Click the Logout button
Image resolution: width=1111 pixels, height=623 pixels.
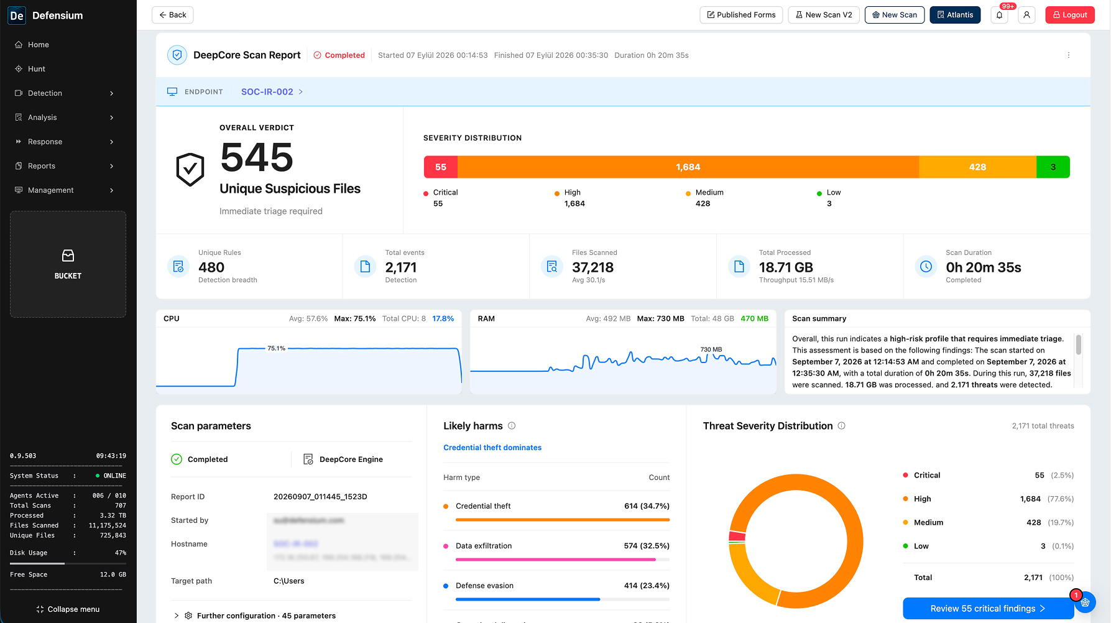[1069, 15]
